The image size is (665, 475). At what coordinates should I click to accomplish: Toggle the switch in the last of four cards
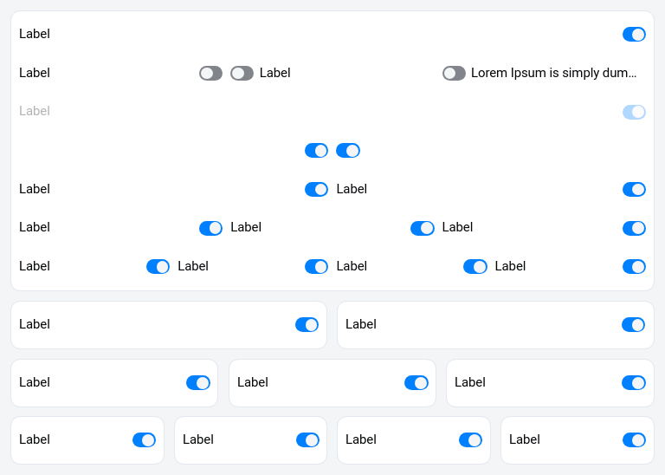point(634,440)
